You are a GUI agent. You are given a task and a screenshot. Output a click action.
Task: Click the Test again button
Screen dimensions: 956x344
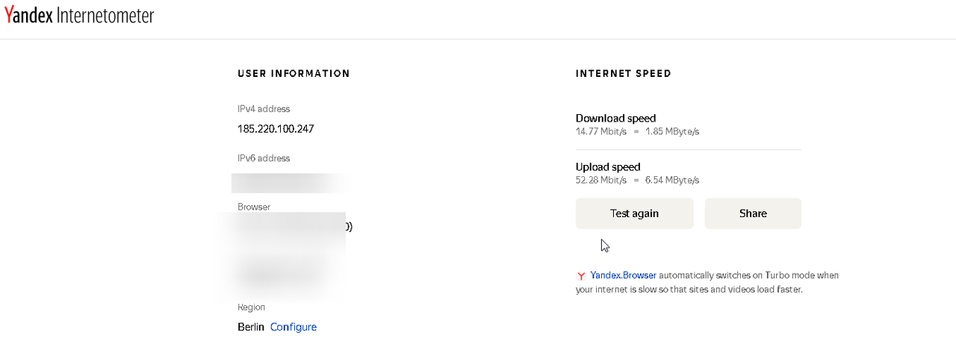coord(634,213)
